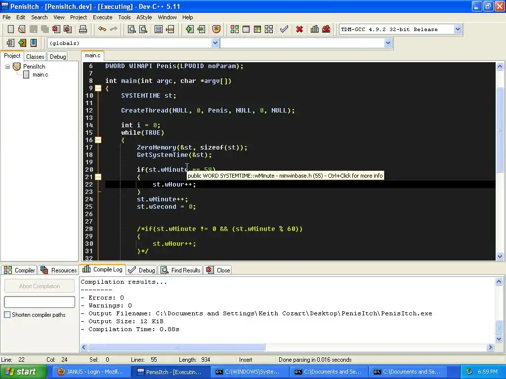This screenshot has height=379, width=506.
Task: Switch to the Compiler bottom tab
Action: 20,270
